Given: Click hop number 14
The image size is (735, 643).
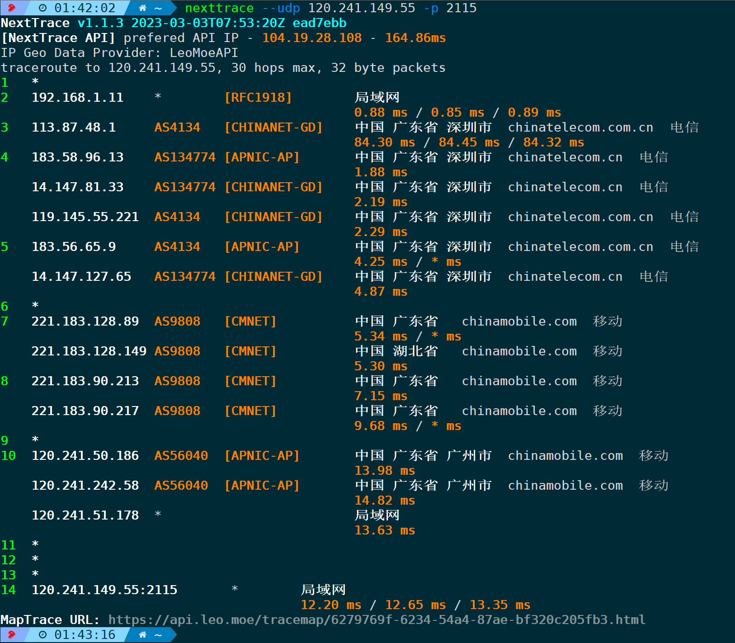Looking at the screenshot, I should (8, 590).
